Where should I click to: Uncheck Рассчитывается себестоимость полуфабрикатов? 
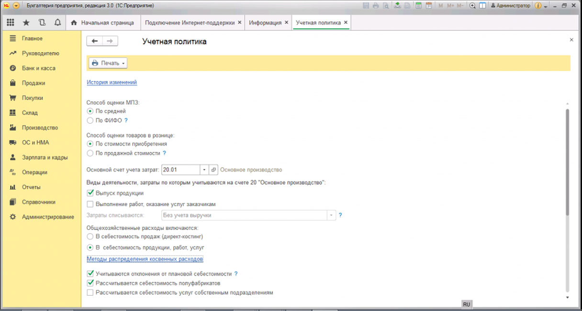point(90,283)
